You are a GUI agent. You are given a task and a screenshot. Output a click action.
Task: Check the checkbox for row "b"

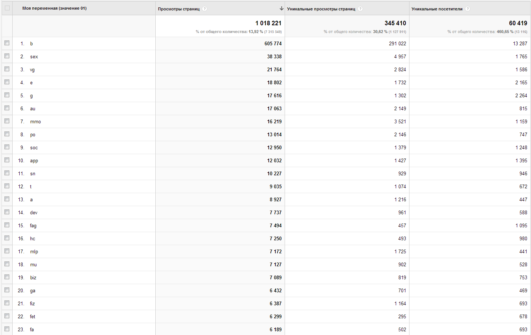(7, 43)
